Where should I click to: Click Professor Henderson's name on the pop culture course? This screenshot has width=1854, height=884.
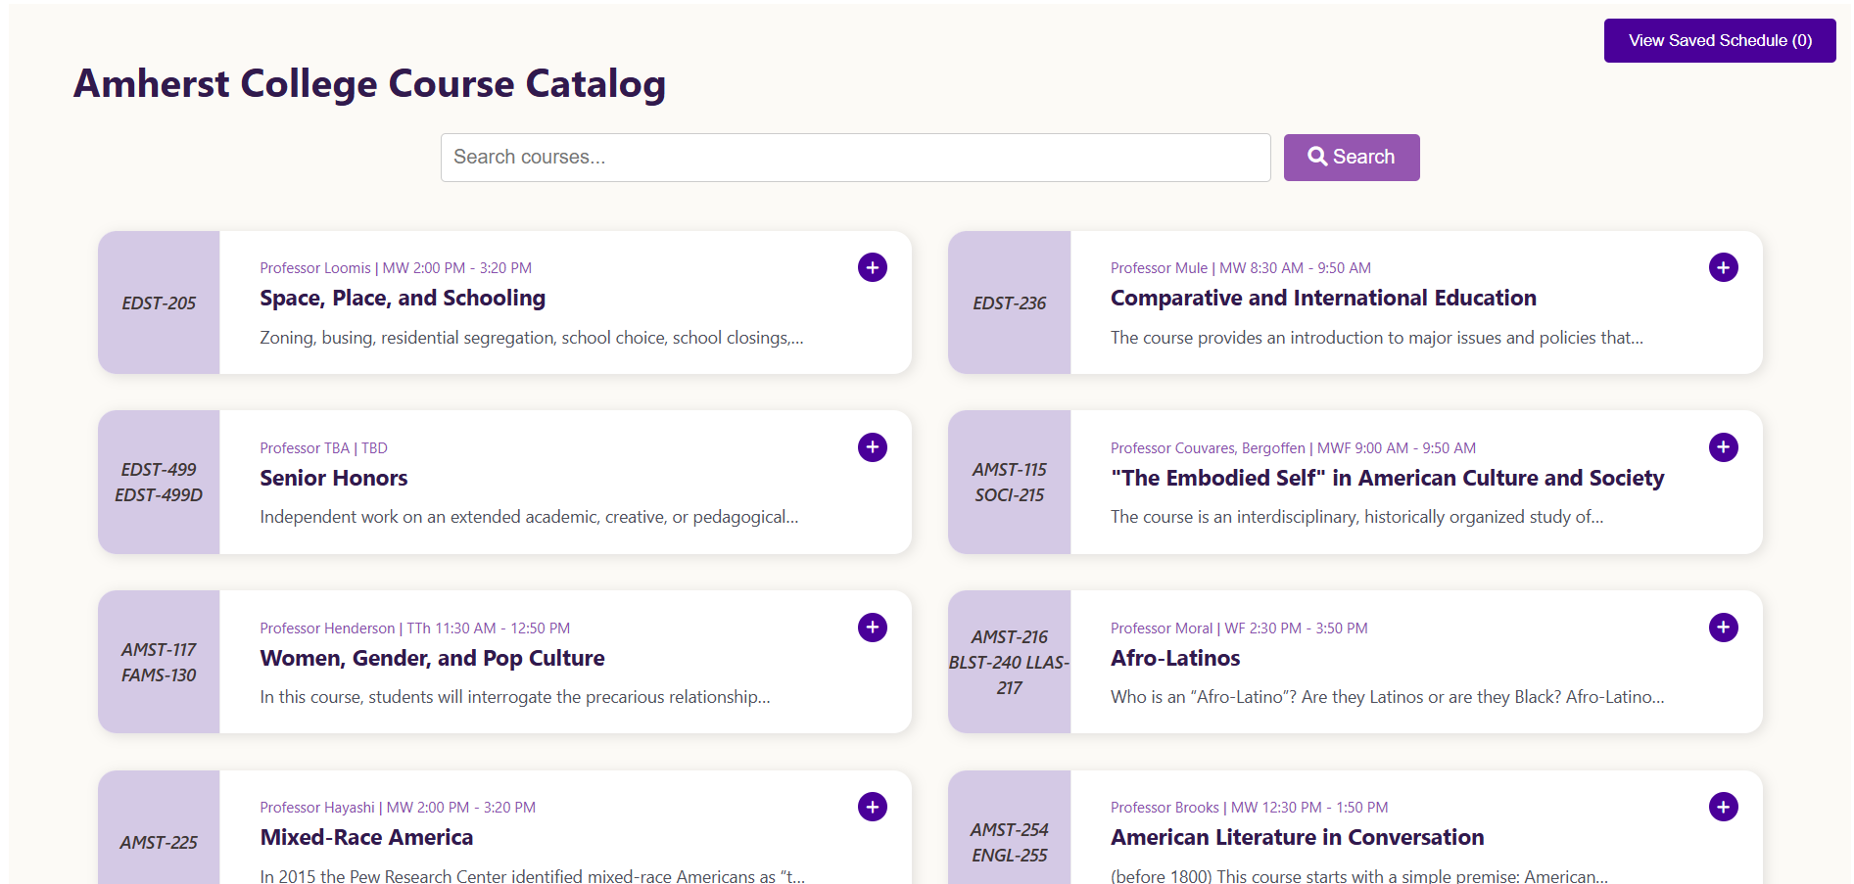(x=327, y=628)
